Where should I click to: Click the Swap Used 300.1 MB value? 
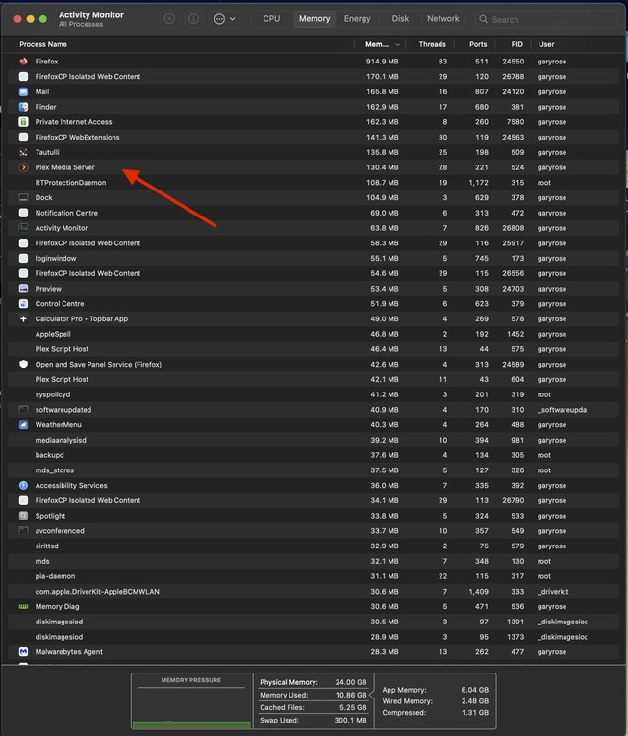(350, 720)
